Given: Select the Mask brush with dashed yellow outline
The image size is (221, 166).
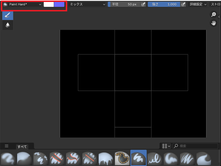Looking at the screenshot, I should [122, 158].
